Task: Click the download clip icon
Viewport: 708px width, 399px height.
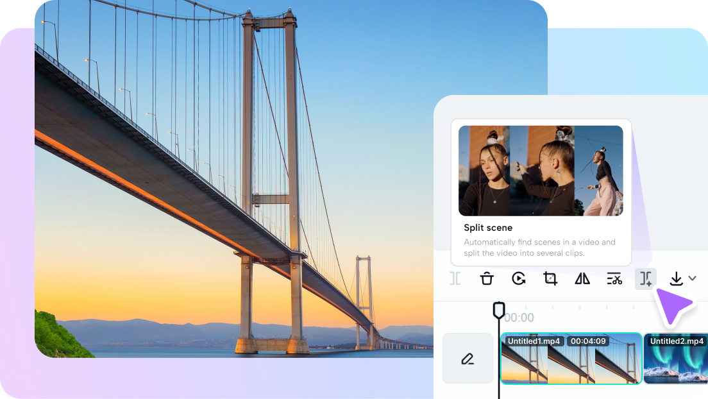Action: coord(676,278)
